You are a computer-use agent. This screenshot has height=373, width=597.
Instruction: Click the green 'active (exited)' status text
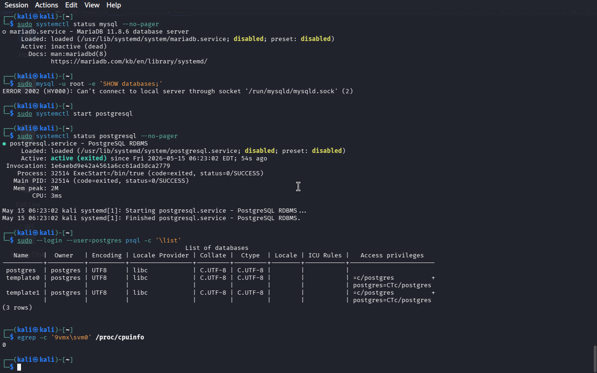79,159
